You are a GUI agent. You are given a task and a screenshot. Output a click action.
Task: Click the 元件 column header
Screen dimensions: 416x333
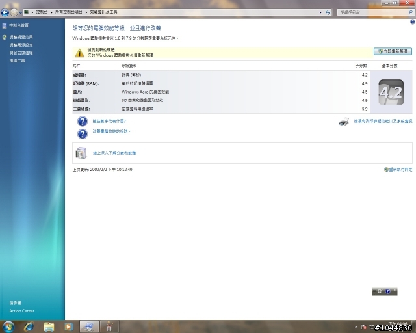click(77, 66)
